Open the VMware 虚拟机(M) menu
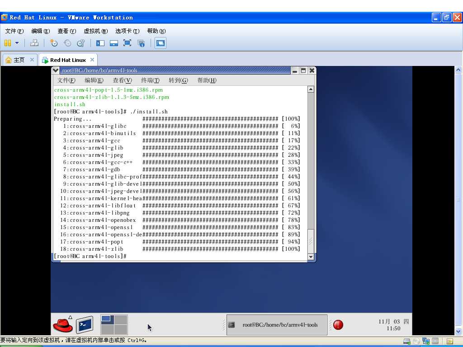463x347 pixels. click(x=96, y=31)
